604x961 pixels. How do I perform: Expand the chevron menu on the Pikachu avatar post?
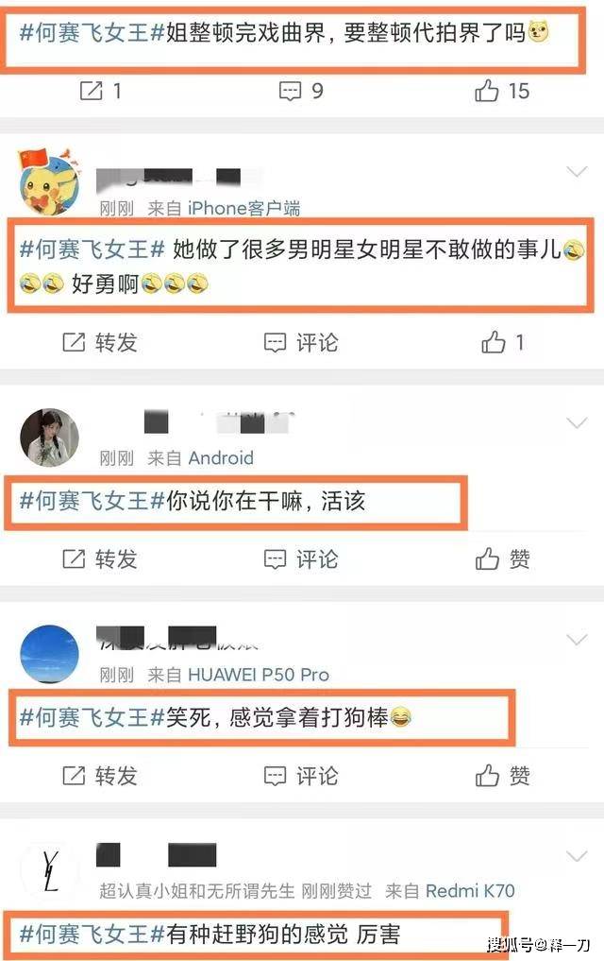[577, 172]
